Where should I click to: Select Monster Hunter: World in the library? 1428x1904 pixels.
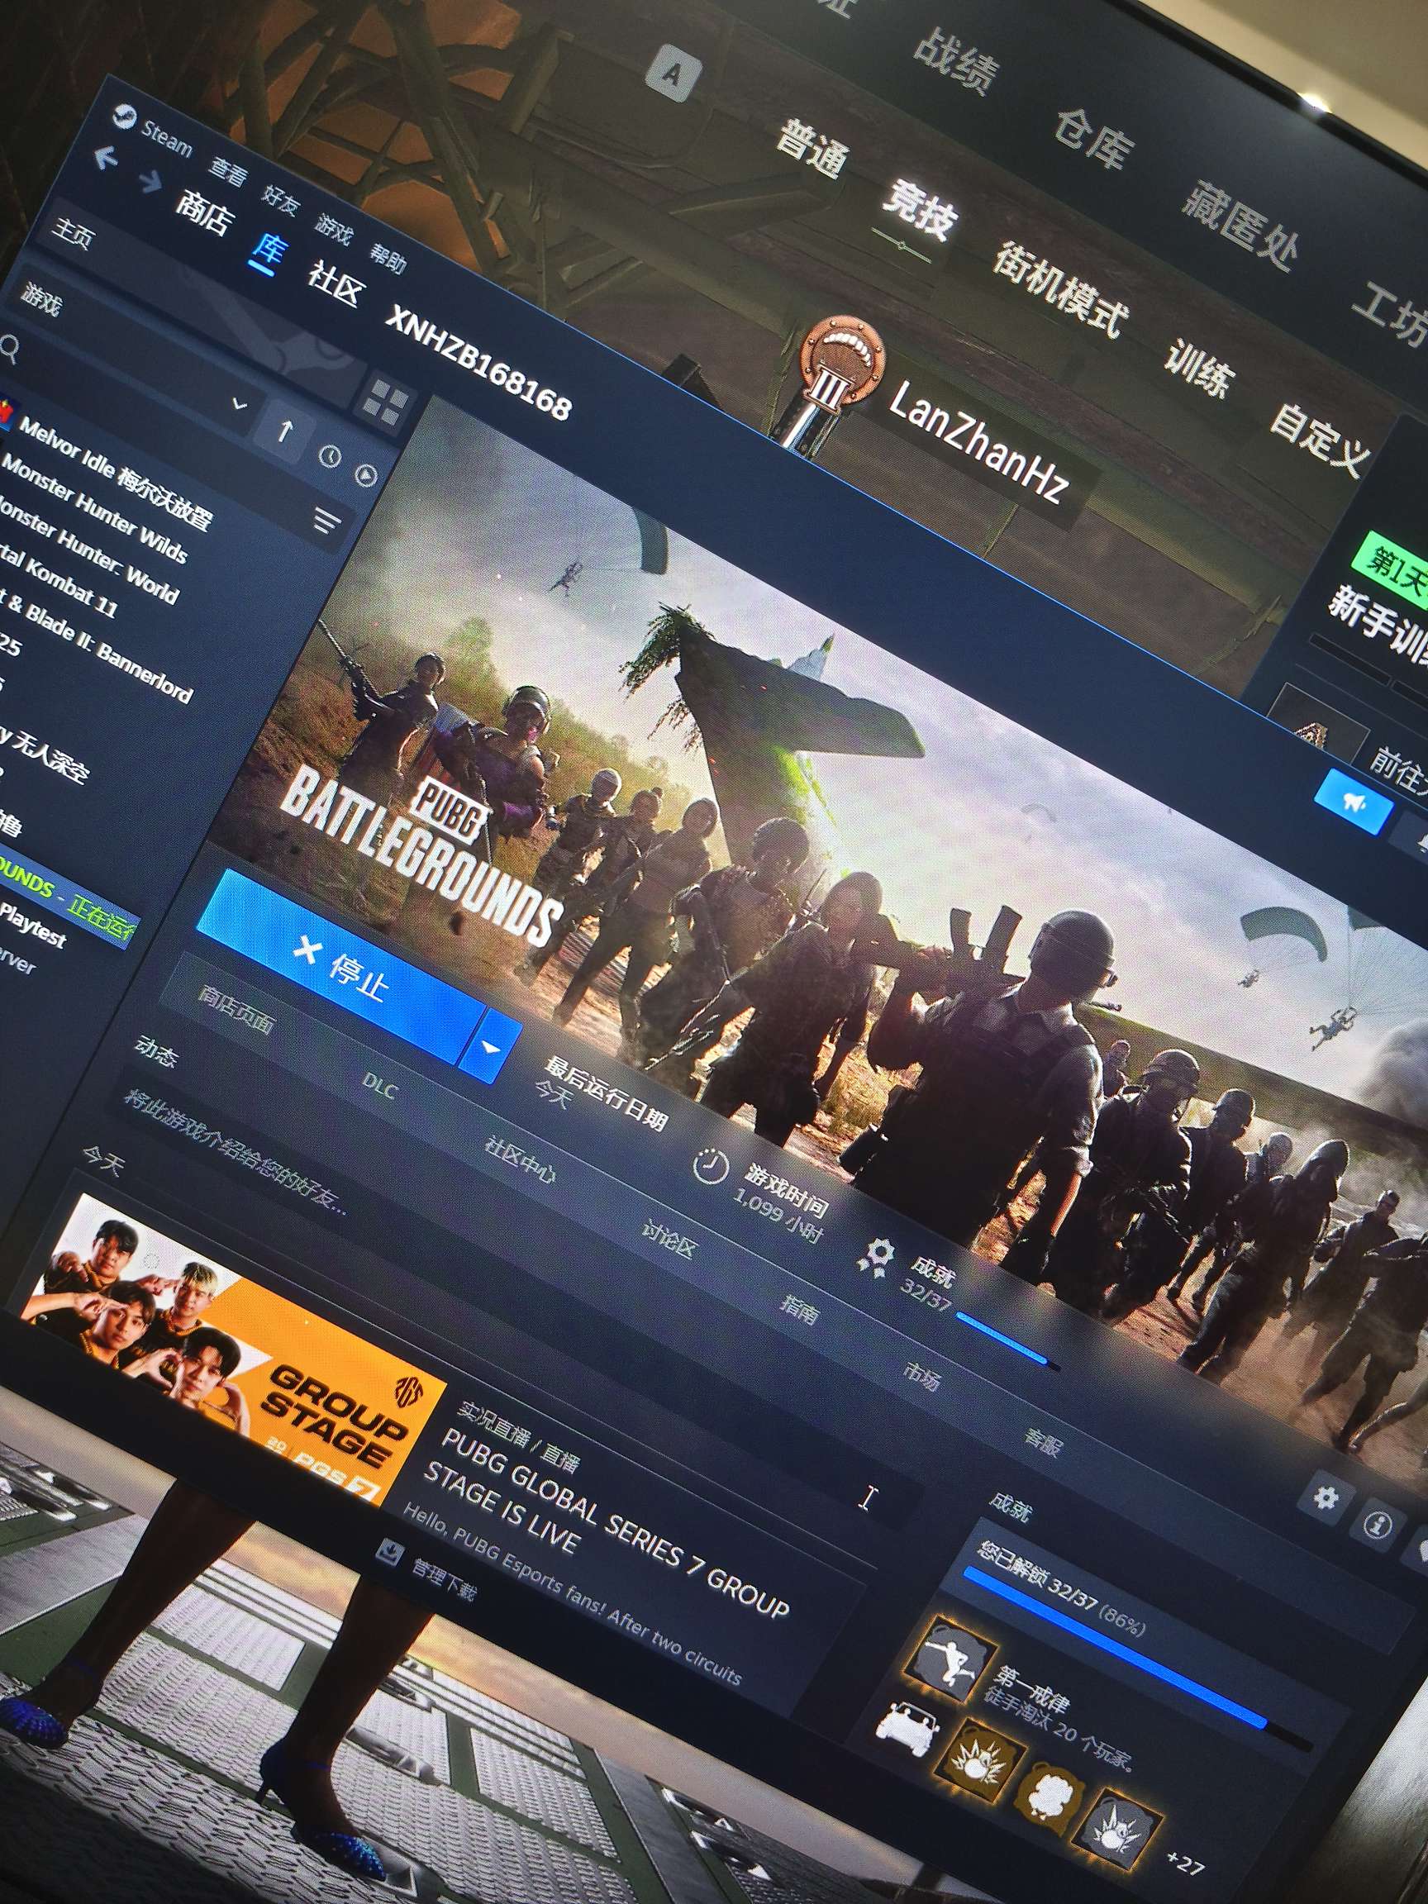[x=88, y=555]
